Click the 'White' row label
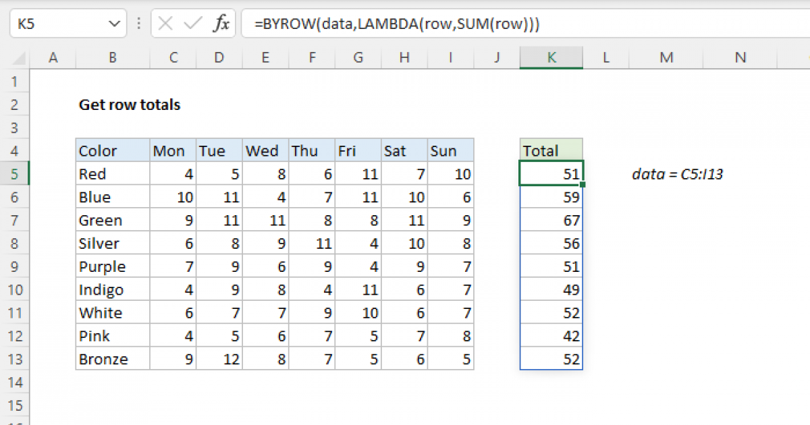Viewport: 810px width, 425px height. [113, 313]
